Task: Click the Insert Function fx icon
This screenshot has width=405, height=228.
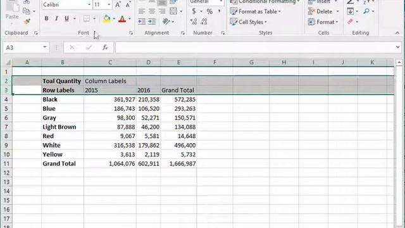Action: (x=105, y=47)
